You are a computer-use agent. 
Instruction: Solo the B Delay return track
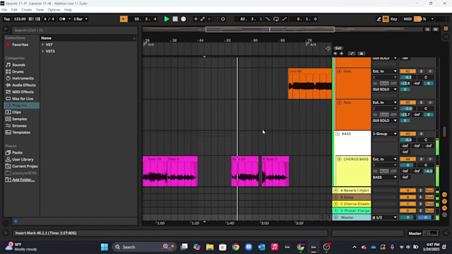tap(421, 198)
